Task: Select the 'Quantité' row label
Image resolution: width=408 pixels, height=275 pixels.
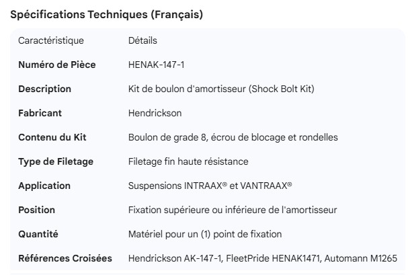Action: pos(38,235)
